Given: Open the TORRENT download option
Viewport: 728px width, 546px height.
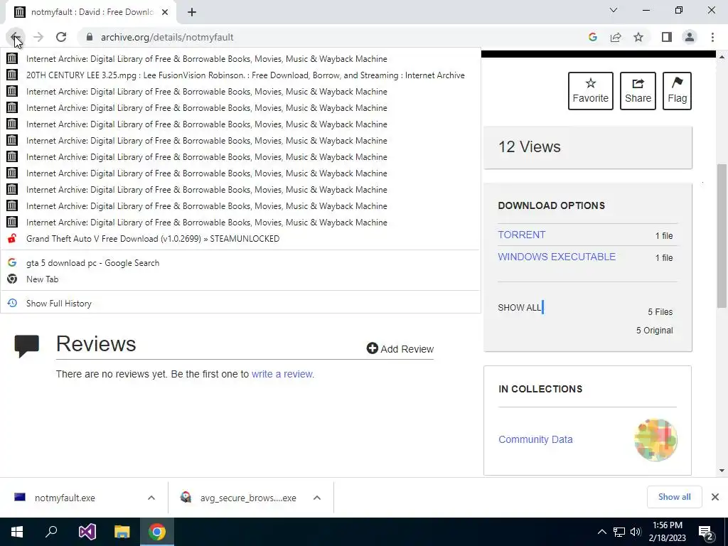Looking at the screenshot, I should (x=521, y=235).
